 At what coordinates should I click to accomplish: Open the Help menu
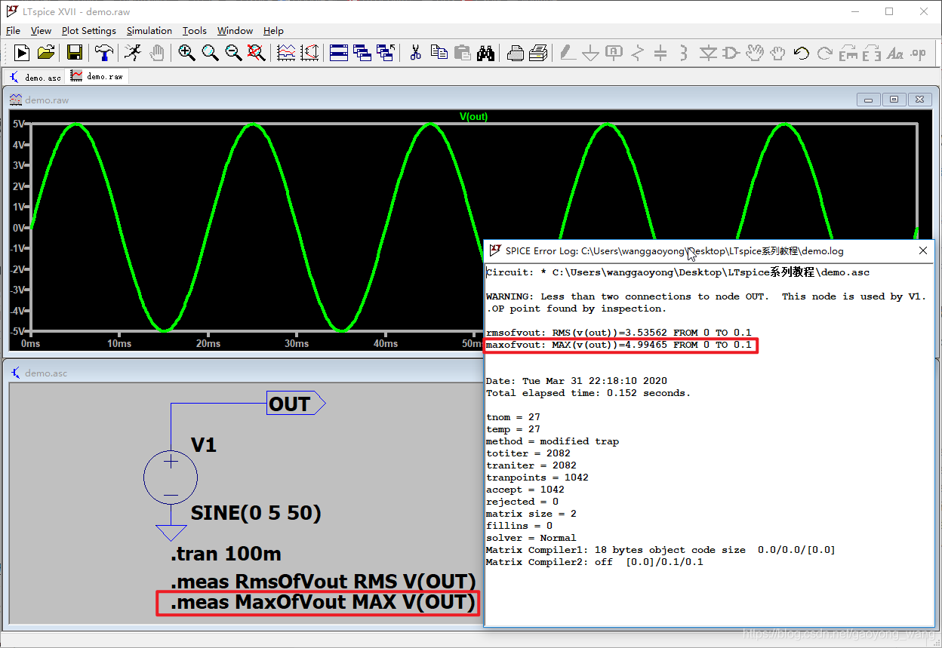click(273, 31)
